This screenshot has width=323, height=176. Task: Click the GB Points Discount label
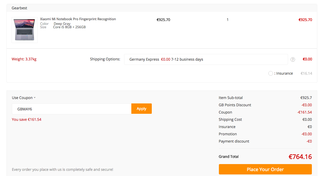click(235, 105)
